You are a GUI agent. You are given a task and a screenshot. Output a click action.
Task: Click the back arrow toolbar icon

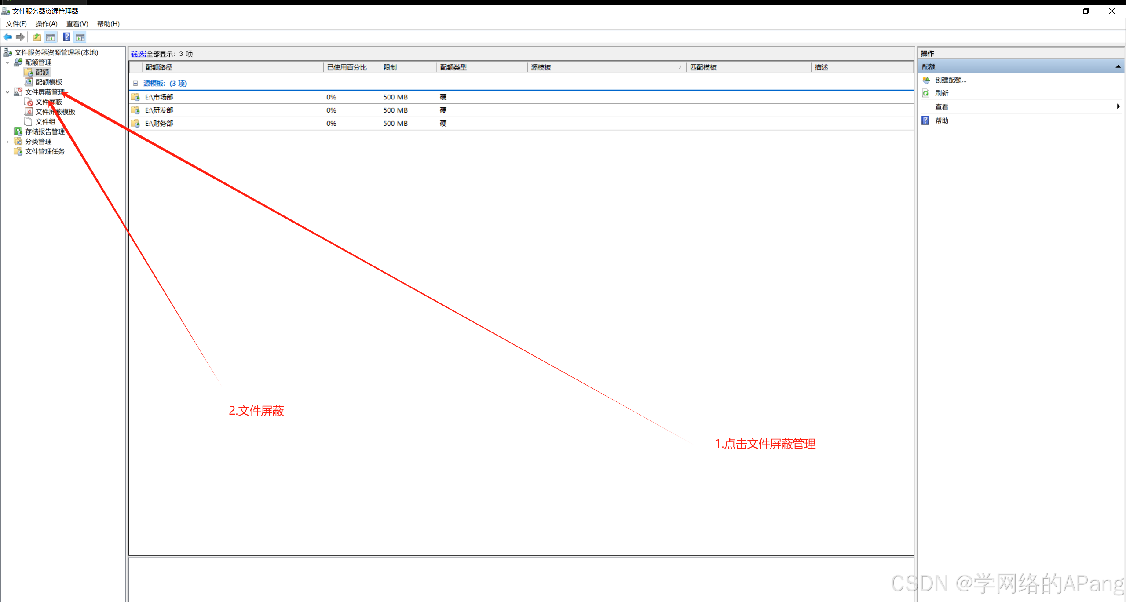point(7,37)
